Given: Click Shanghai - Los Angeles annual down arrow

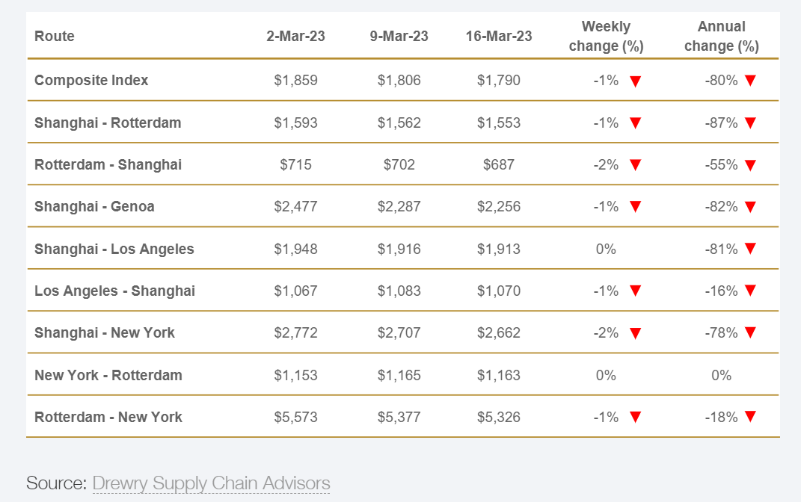Looking at the screenshot, I should point(750,249).
